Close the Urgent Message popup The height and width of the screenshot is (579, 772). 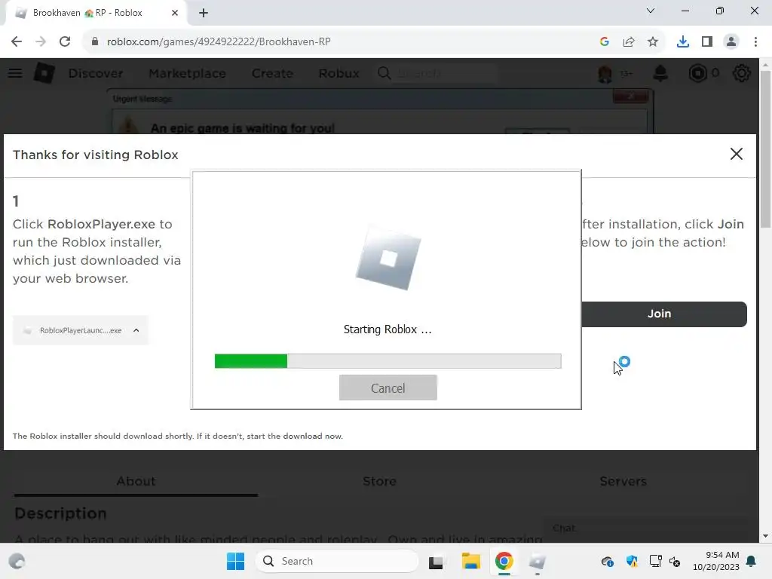631,96
